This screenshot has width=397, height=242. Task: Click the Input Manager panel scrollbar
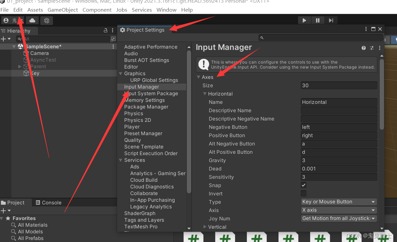click(x=382, y=94)
